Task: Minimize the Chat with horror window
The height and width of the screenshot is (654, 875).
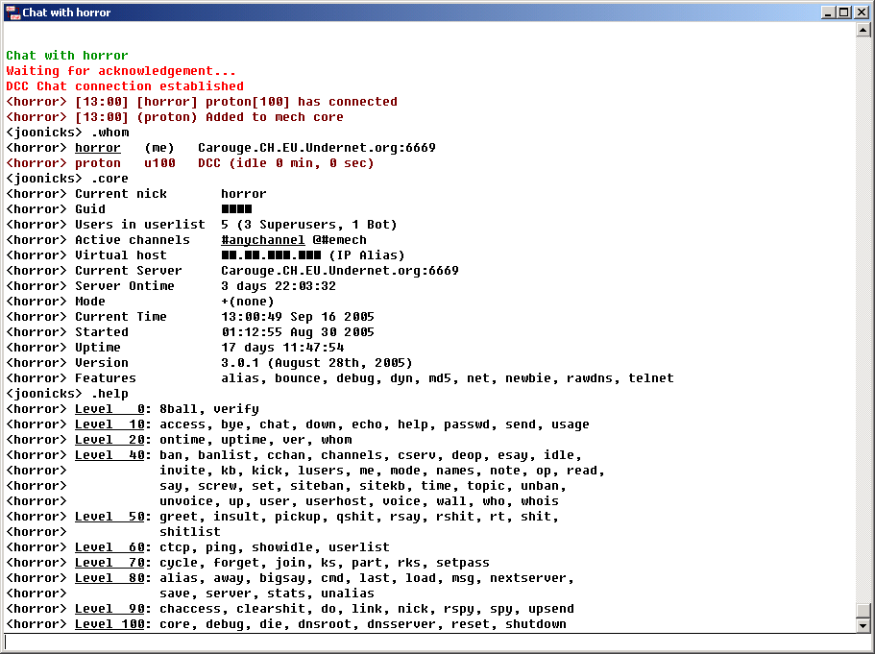Action: [x=828, y=12]
